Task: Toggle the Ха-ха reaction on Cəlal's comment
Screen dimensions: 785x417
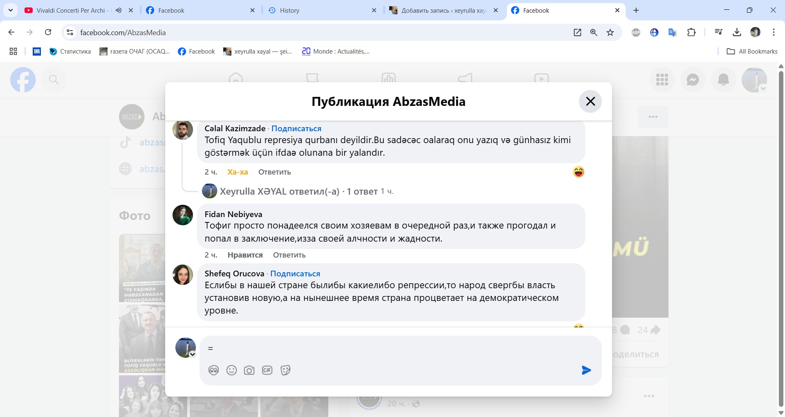Action: (x=238, y=172)
